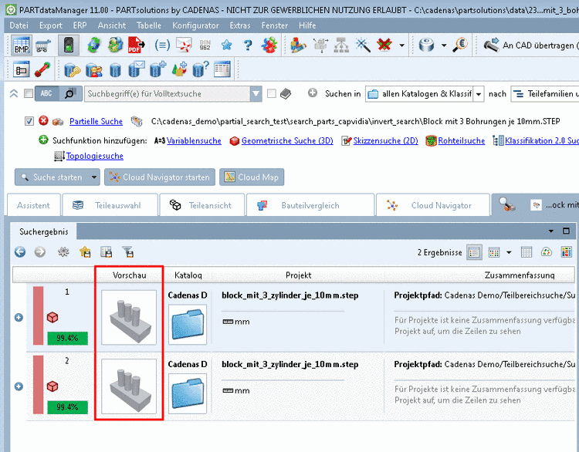579x452 pixels.
Task: Click the PDF export icon
Action: point(137,45)
